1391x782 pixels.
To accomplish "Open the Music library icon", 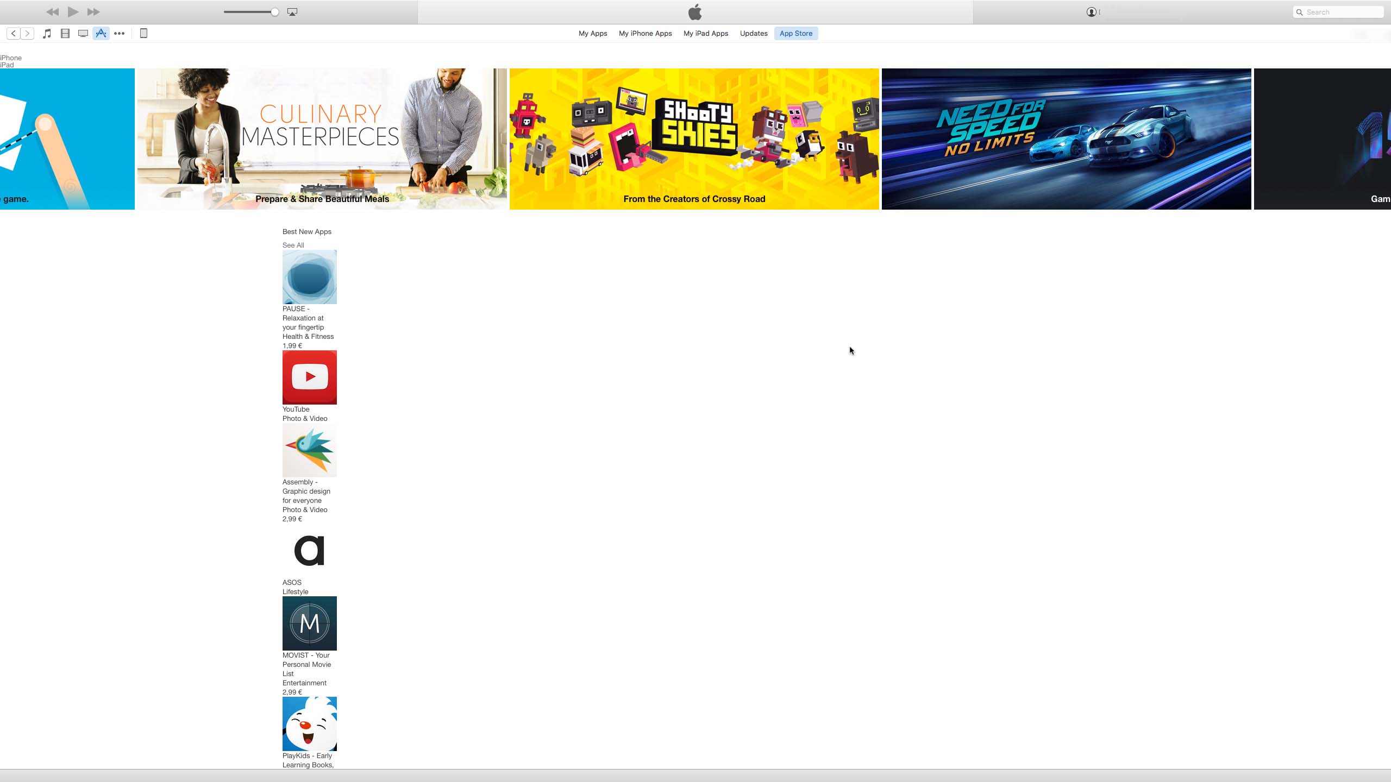I will point(47,34).
